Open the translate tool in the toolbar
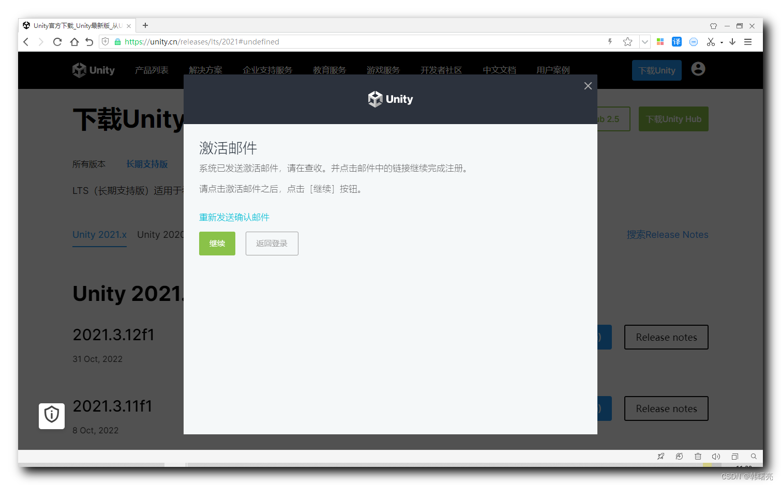This screenshot has height=485, width=781. click(677, 41)
